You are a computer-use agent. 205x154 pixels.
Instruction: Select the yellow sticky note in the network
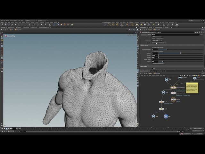pos(192,88)
